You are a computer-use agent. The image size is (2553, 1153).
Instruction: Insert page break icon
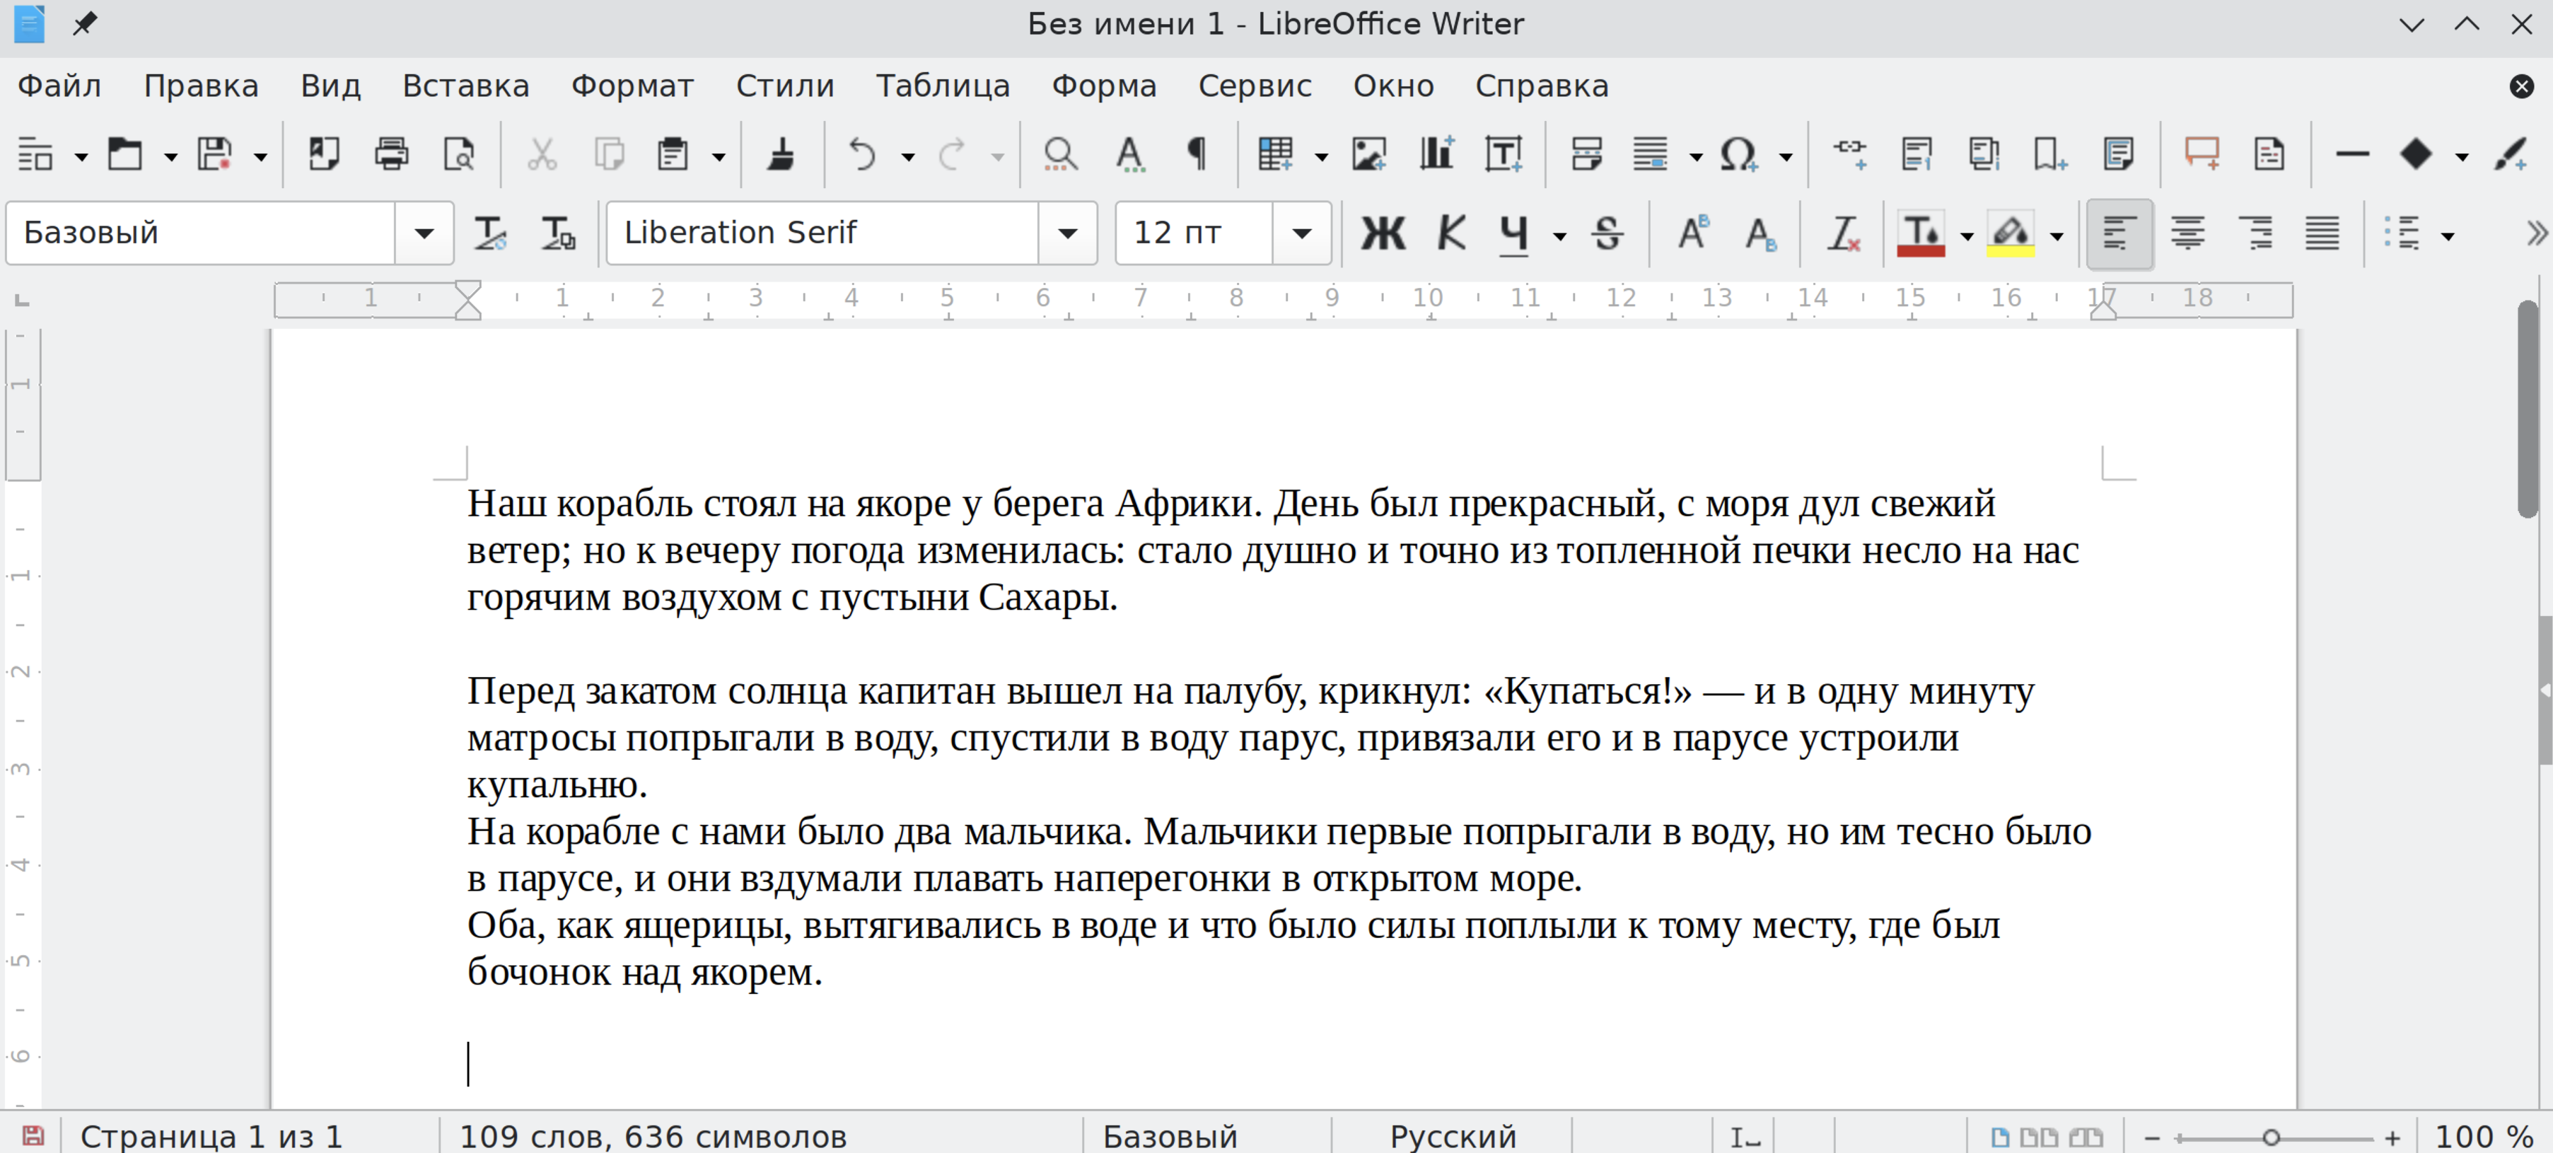tap(1586, 153)
